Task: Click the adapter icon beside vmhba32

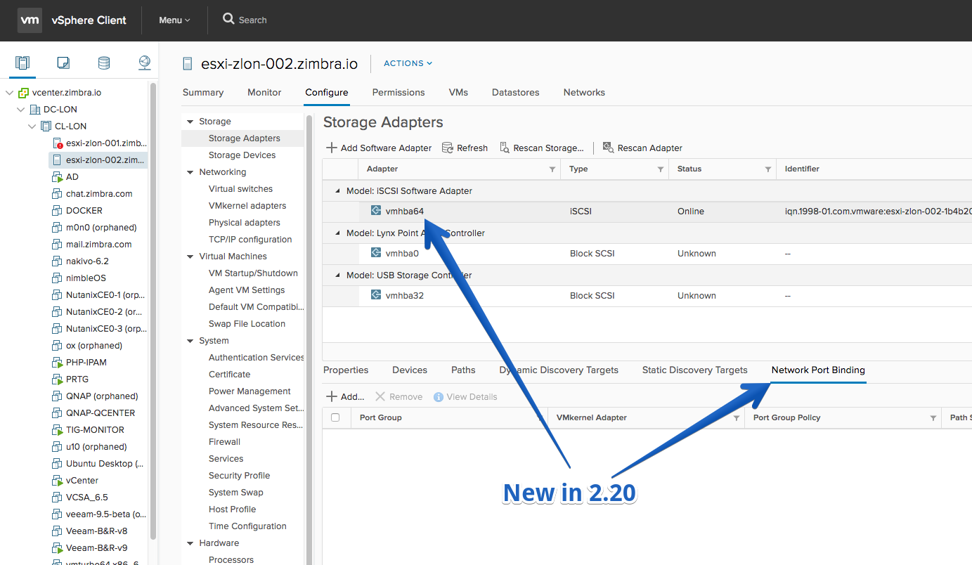Action: [376, 295]
